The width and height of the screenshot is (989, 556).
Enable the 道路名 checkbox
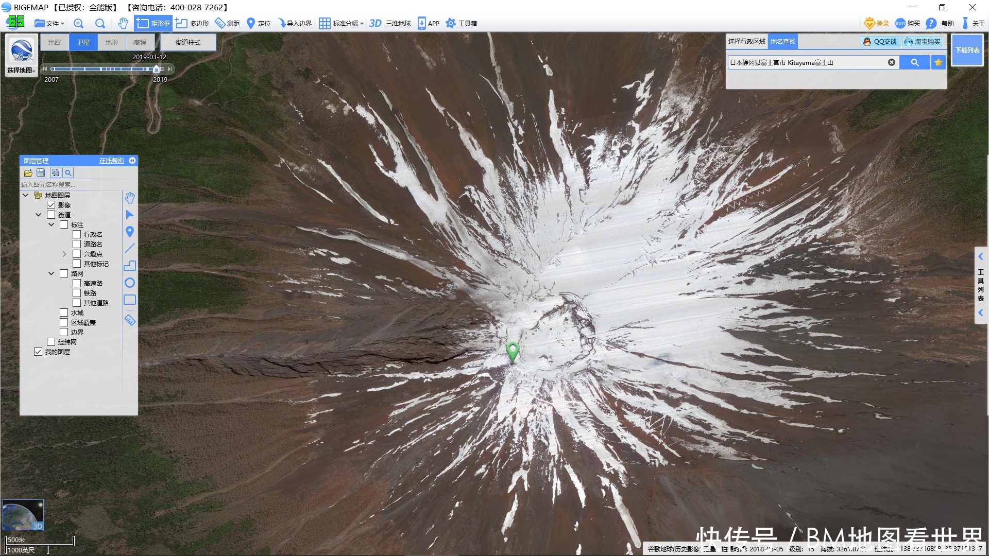pos(77,244)
